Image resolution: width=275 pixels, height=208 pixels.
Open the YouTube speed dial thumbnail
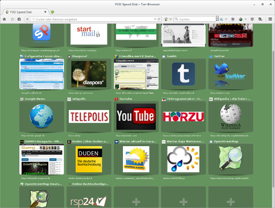[x=136, y=116]
